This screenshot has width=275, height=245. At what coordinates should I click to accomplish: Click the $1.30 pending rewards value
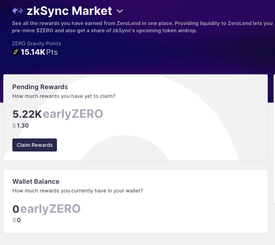click(21, 126)
